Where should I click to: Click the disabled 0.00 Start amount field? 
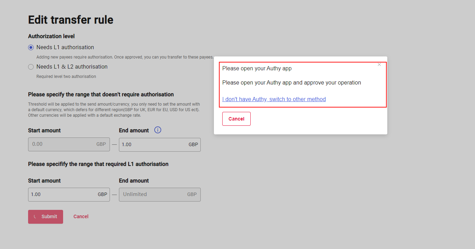pos(62,144)
